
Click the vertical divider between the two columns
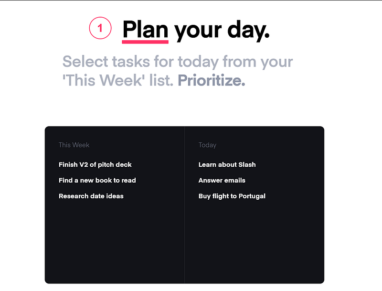185,205
